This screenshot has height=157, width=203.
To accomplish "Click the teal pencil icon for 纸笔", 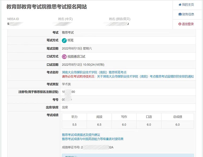I will [64, 40].
